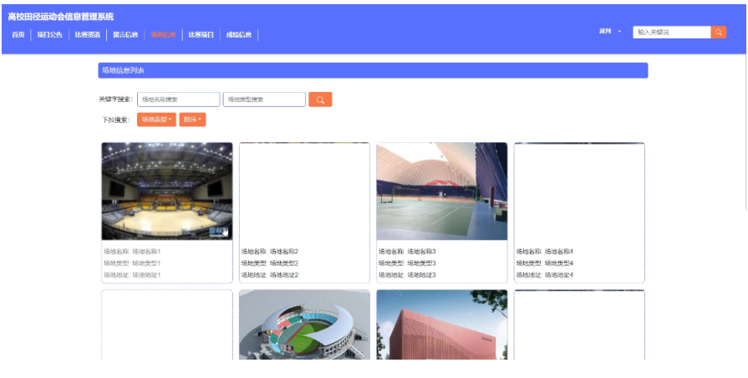Open the 排序 sort dropdown
The width and height of the screenshot is (748, 378).
192,120
